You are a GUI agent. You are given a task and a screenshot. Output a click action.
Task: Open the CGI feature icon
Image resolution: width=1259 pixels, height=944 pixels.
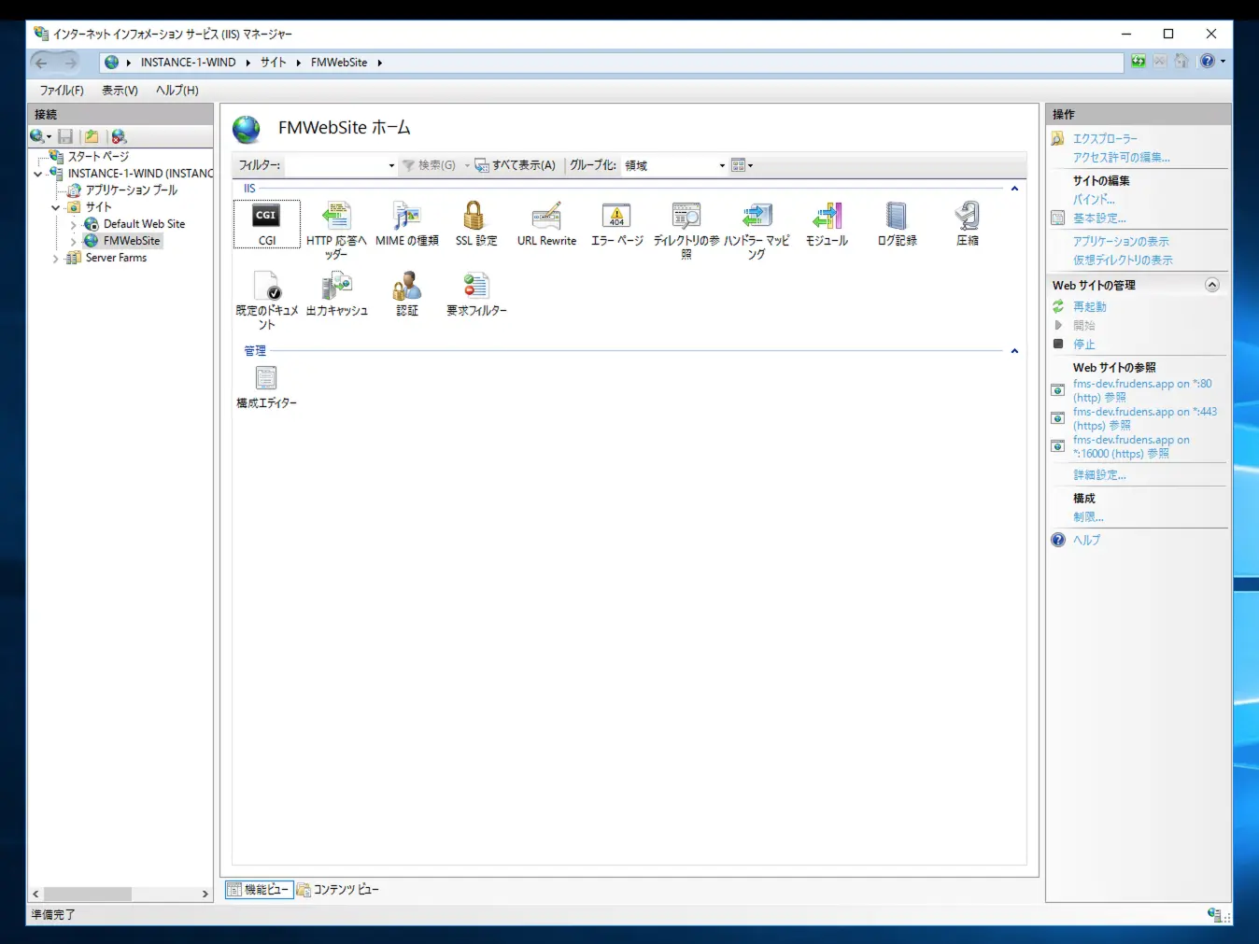point(265,224)
